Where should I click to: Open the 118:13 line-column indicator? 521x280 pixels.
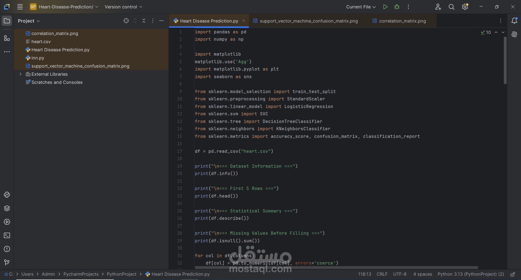pos(364,274)
